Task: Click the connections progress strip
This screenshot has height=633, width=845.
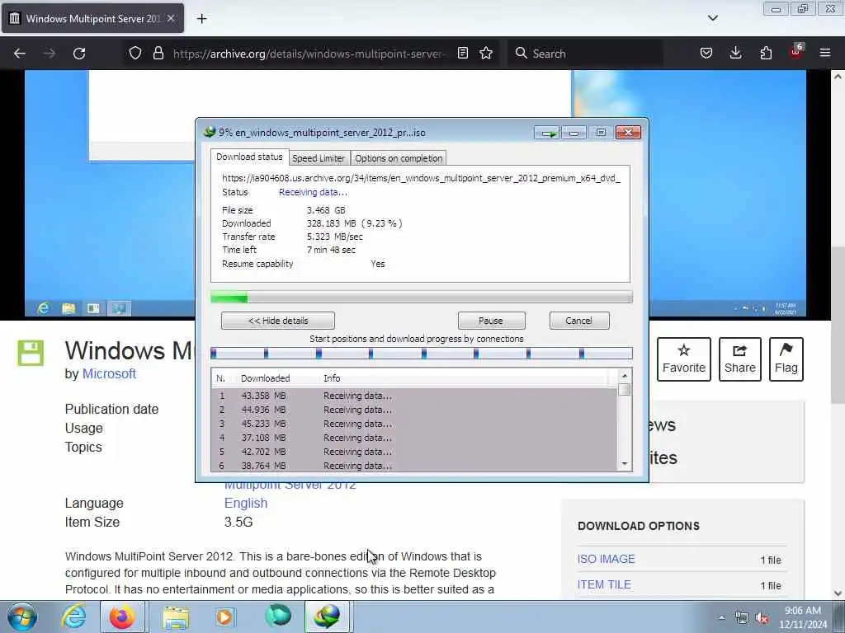Action: [422, 353]
